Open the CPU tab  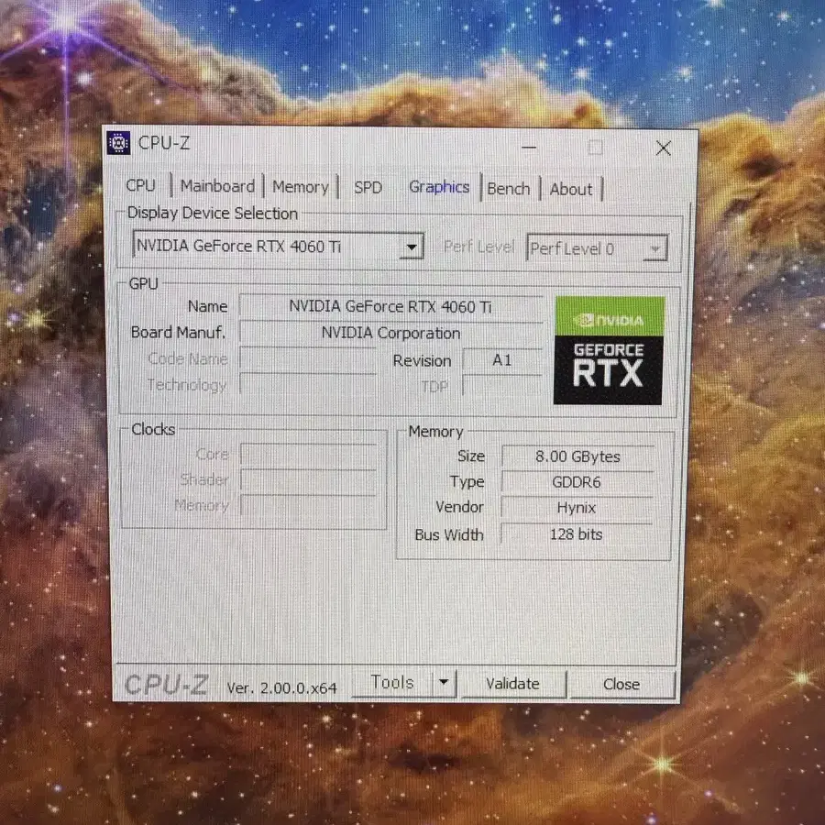pyautogui.click(x=140, y=186)
